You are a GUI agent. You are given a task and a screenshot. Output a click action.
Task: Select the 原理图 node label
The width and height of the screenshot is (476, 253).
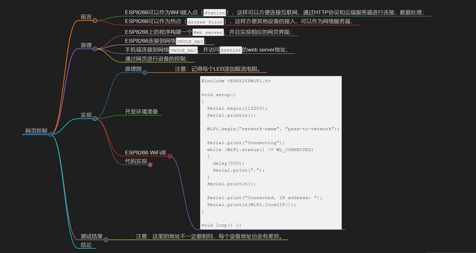click(133, 69)
